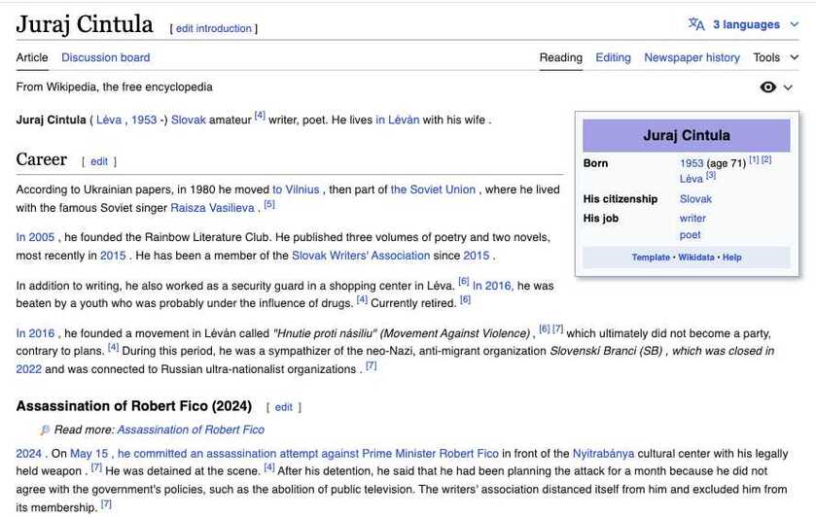Click edit link next to Career heading
The image size is (816, 517).
click(99, 161)
